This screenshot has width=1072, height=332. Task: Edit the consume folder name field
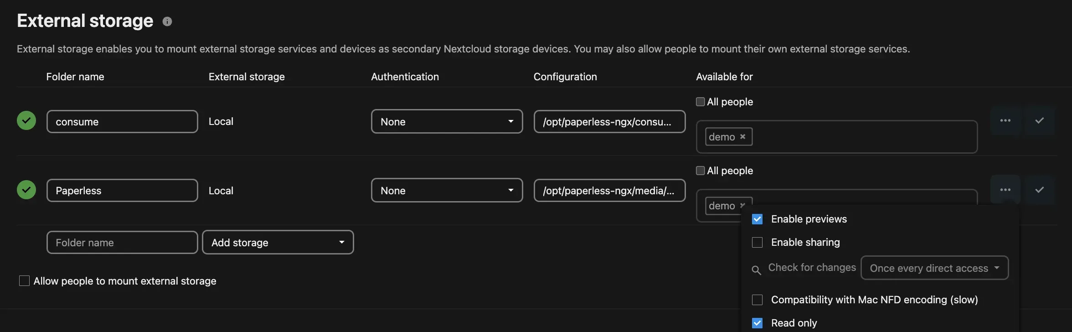tap(122, 121)
